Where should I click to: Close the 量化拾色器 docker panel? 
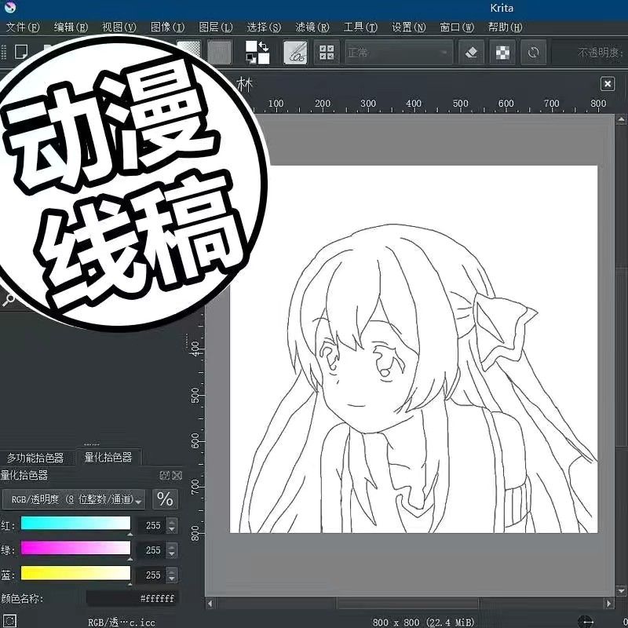point(177,476)
